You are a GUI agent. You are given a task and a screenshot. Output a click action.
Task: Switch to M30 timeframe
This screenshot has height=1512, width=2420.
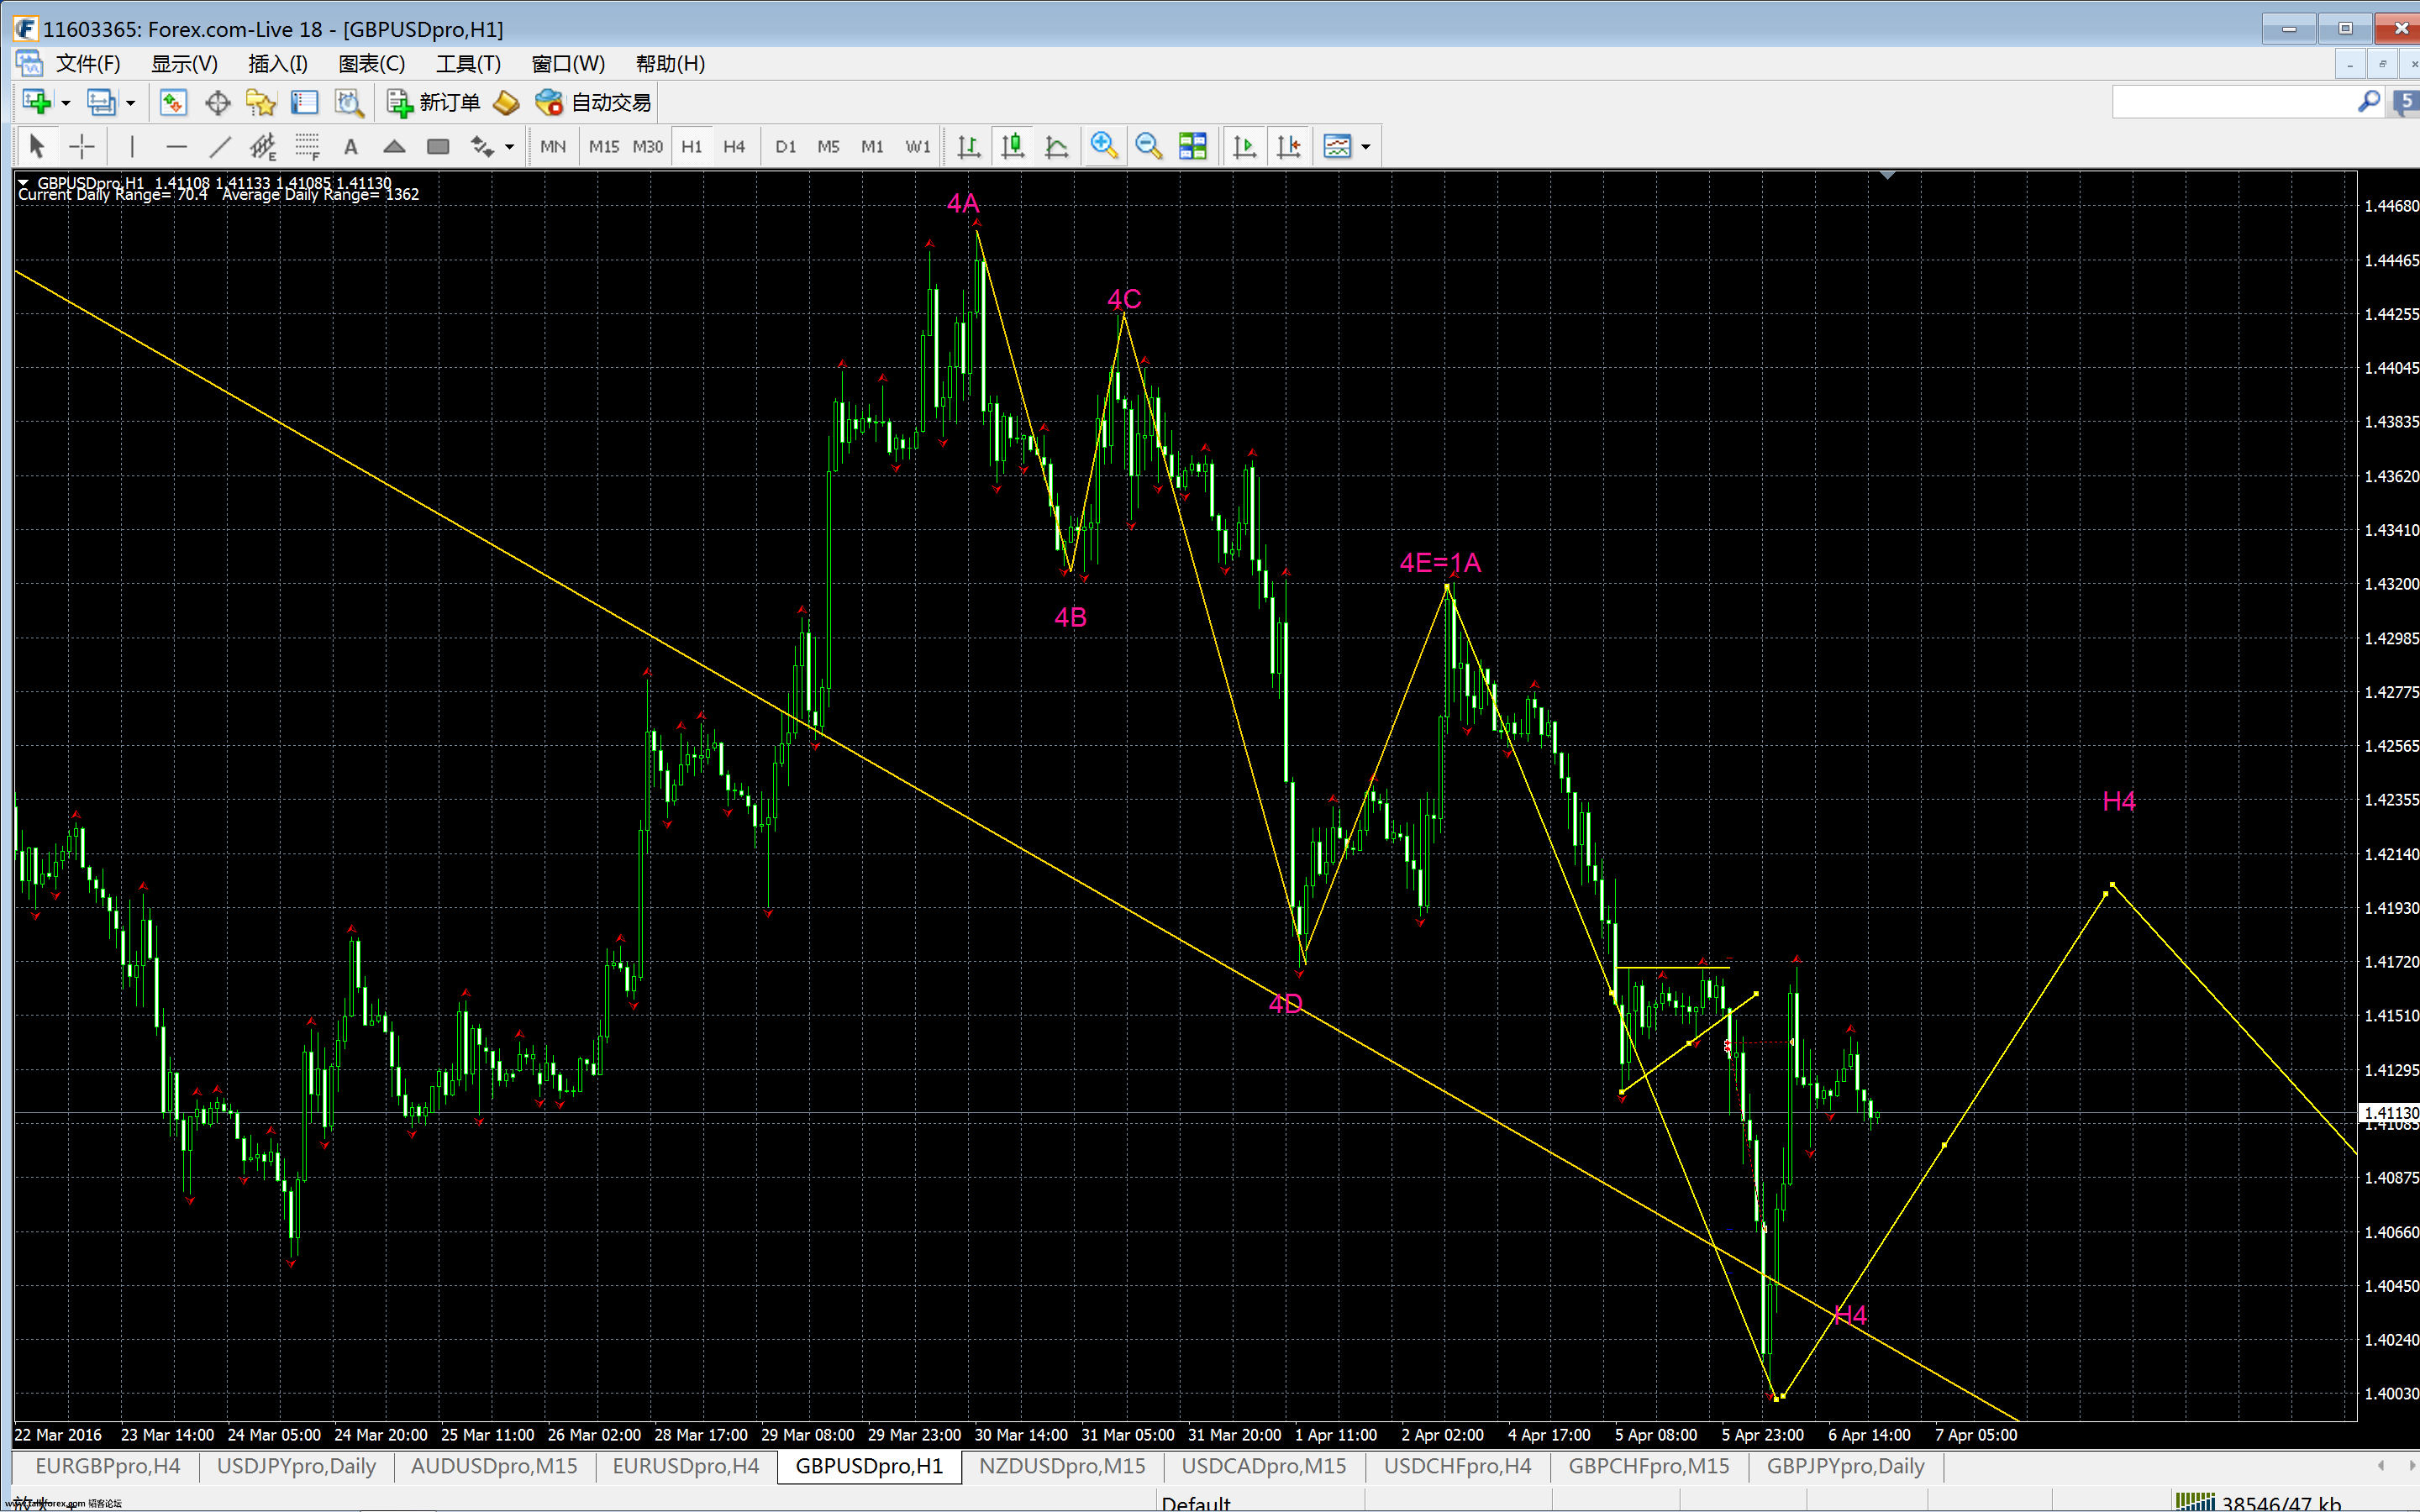(x=648, y=147)
